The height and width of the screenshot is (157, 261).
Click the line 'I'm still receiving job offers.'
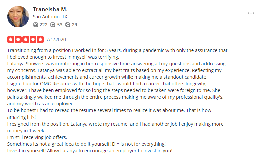tap(37, 137)
